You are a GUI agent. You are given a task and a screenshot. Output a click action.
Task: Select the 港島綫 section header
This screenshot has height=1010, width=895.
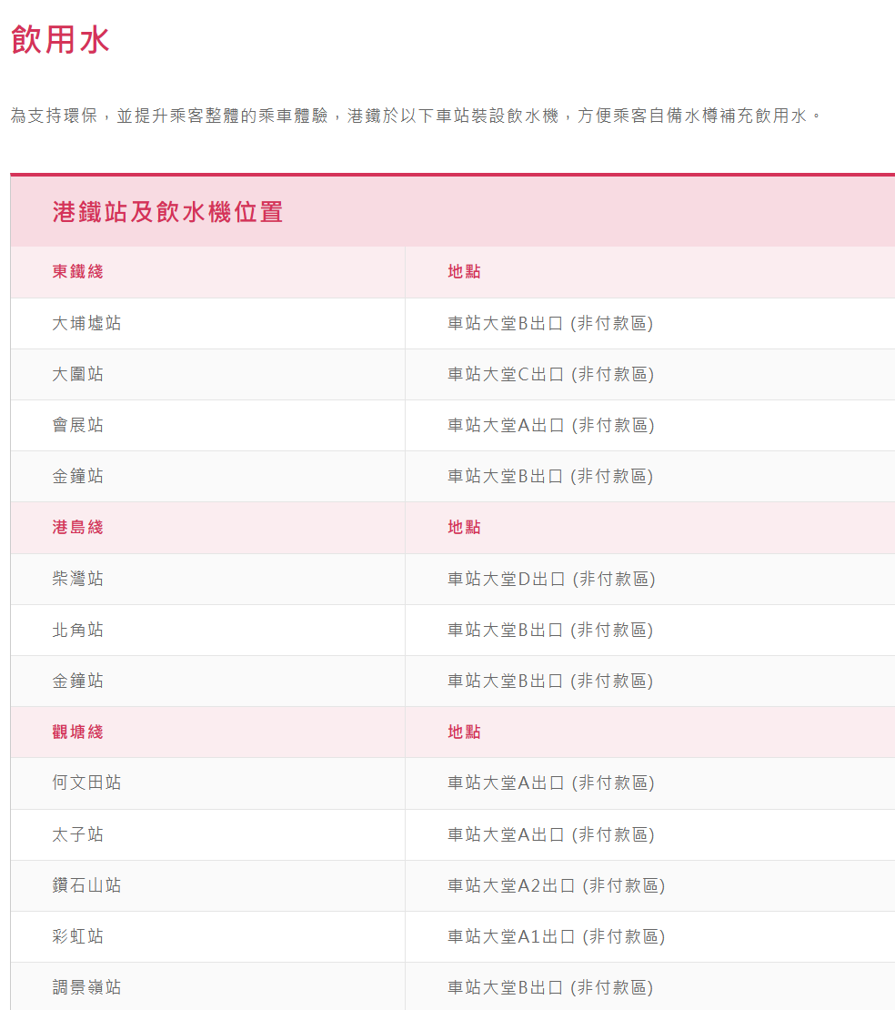click(x=77, y=527)
